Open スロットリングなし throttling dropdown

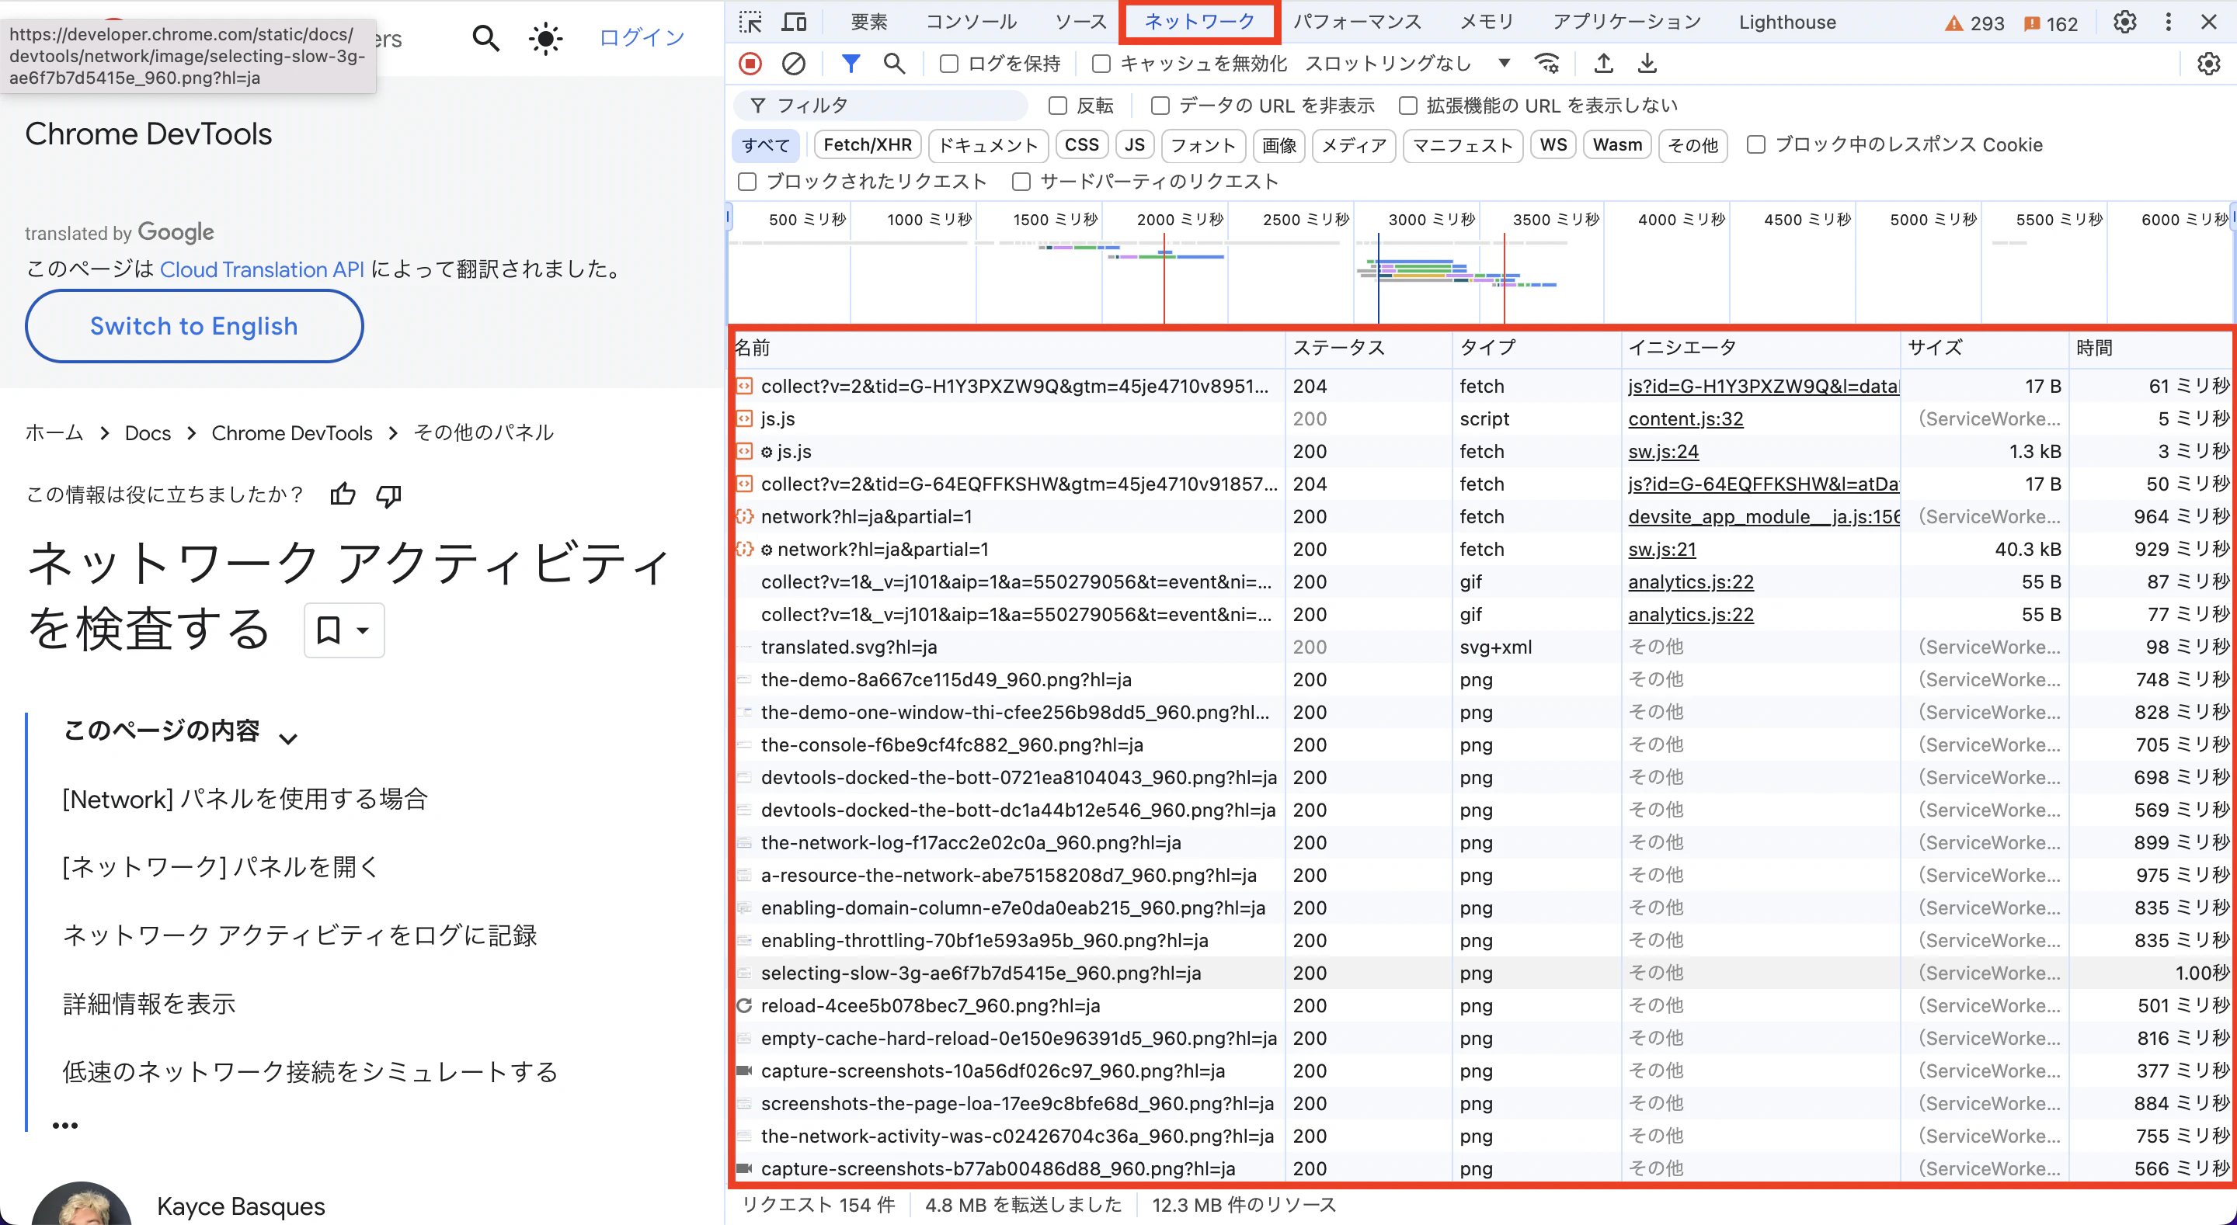pyautogui.click(x=1408, y=64)
